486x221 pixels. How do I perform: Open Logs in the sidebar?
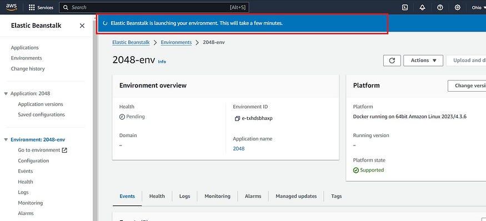23,192
